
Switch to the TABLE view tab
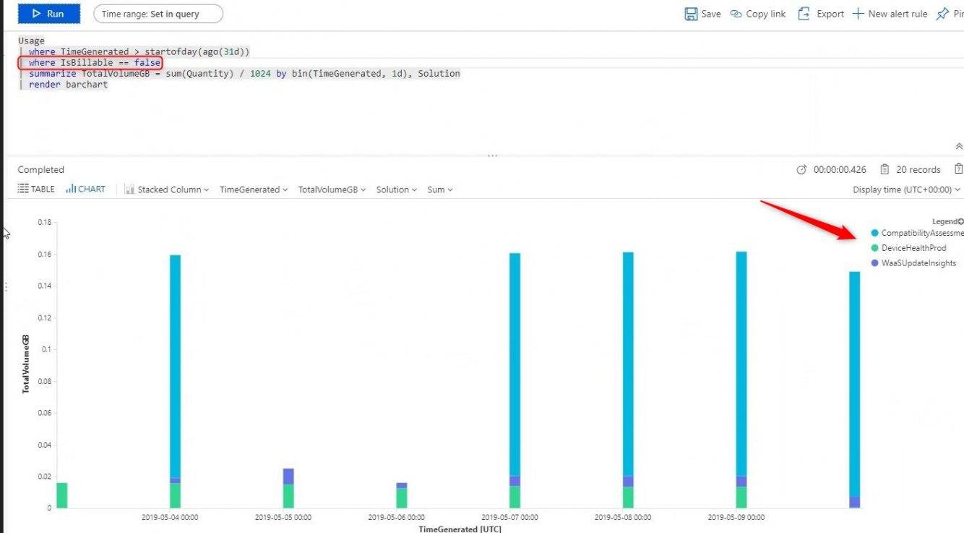click(x=36, y=188)
